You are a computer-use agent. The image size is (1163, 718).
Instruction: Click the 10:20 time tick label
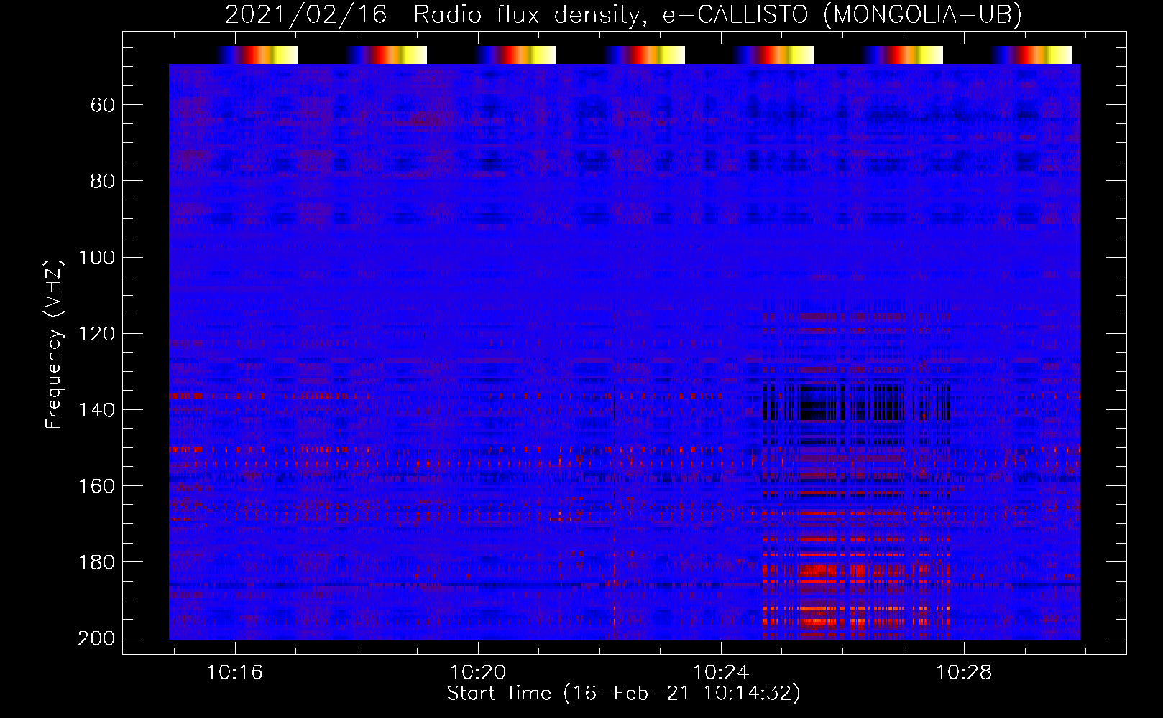[478, 673]
